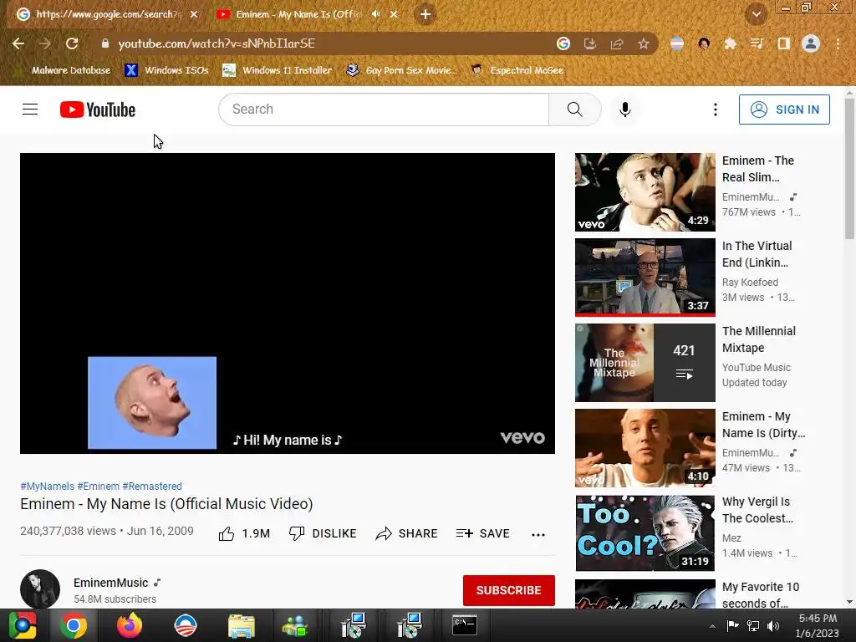Open Windows 11 Installer bookmark
Image resolution: width=856 pixels, height=642 pixels.
(x=278, y=70)
